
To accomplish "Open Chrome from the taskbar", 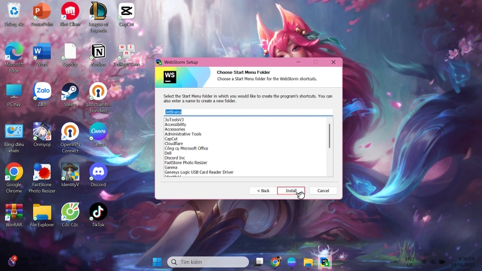I will pyautogui.click(x=275, y=262).
